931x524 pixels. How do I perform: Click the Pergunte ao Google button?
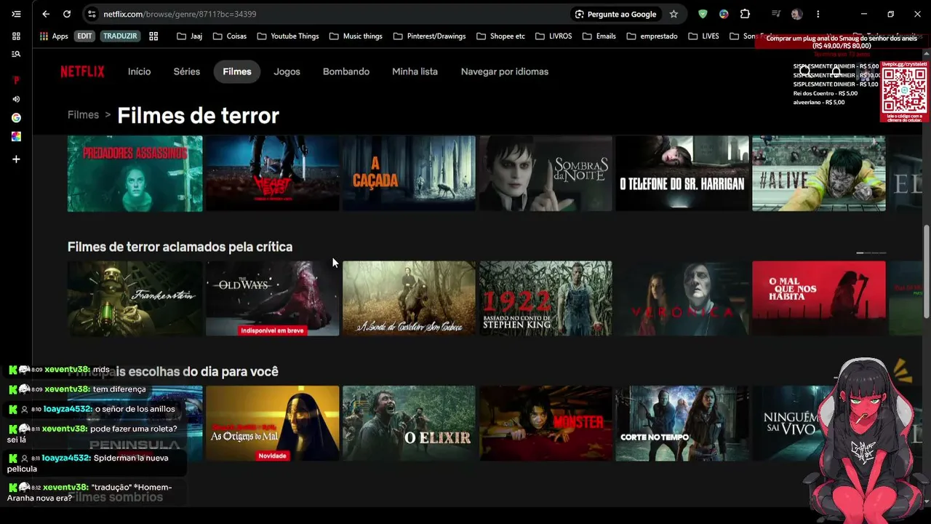pyautogui.click(x=615, y=14)
